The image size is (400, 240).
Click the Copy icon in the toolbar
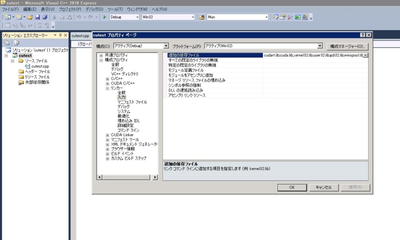coord(61,17)
